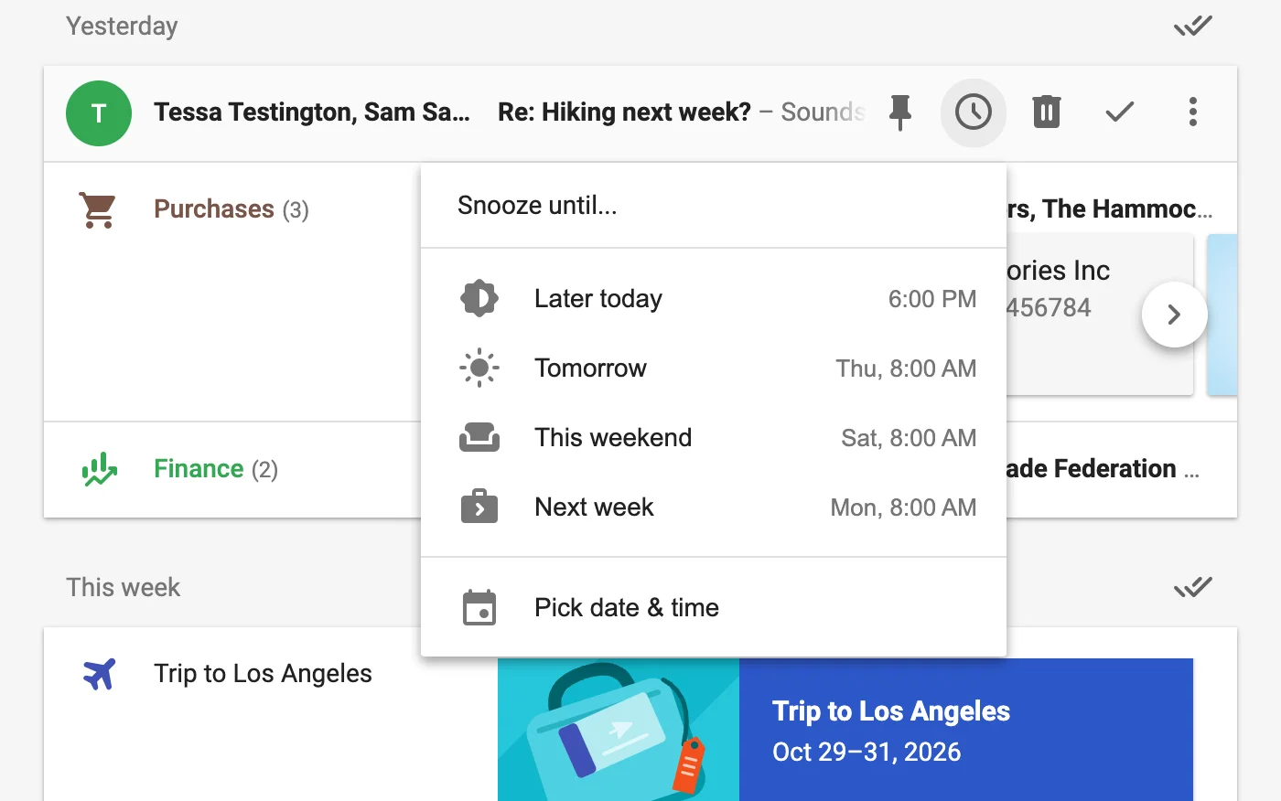This screenshot has width=1281, height=801.
Task: Click Tessa Testington sender names
Action: (312, 112)
